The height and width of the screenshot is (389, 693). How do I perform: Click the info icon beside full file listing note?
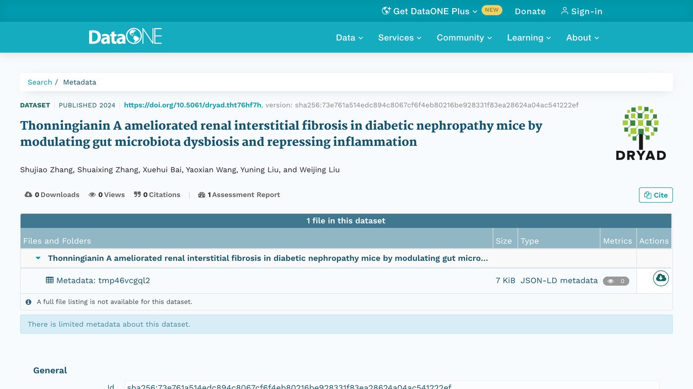point(29,302)
